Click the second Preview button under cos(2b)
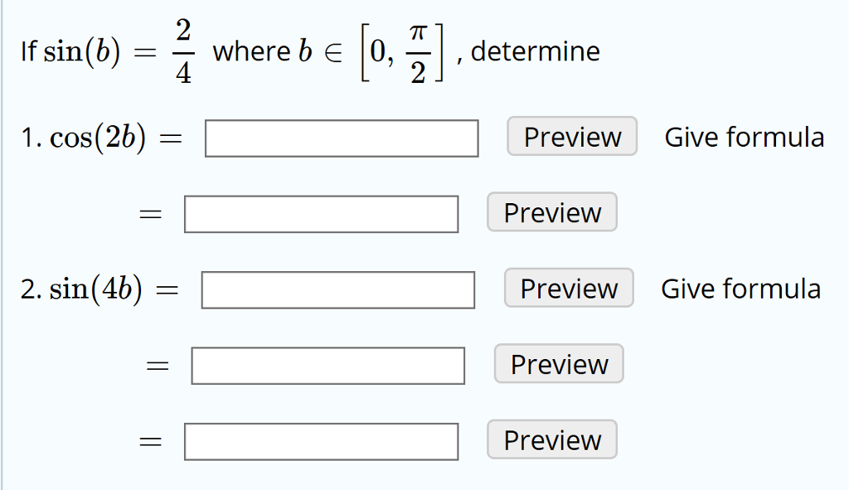849x490 pixels. 551,213
